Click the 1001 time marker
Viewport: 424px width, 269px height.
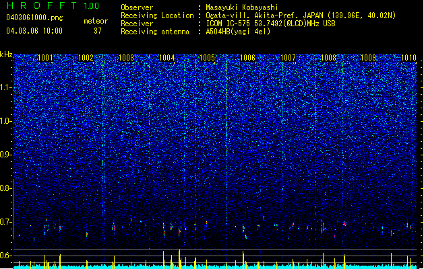click(x=45, y=58)
